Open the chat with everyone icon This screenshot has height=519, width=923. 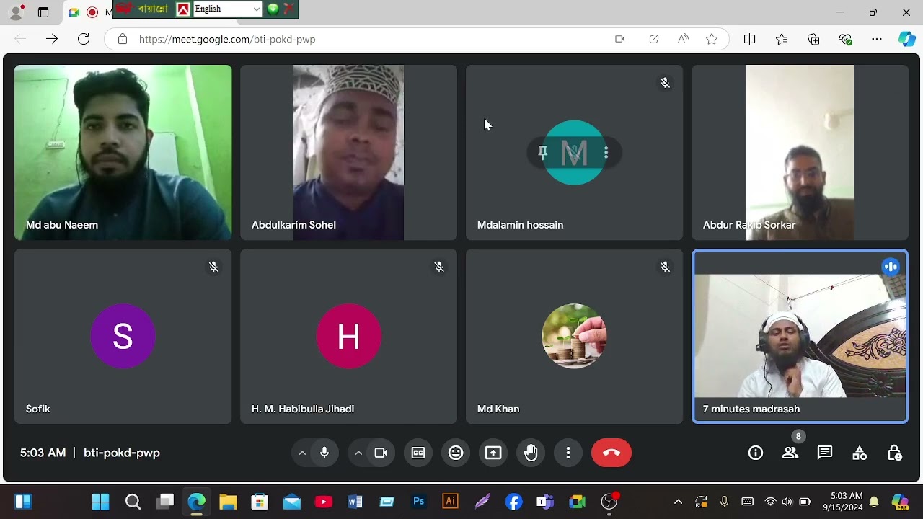coord(825,453)
